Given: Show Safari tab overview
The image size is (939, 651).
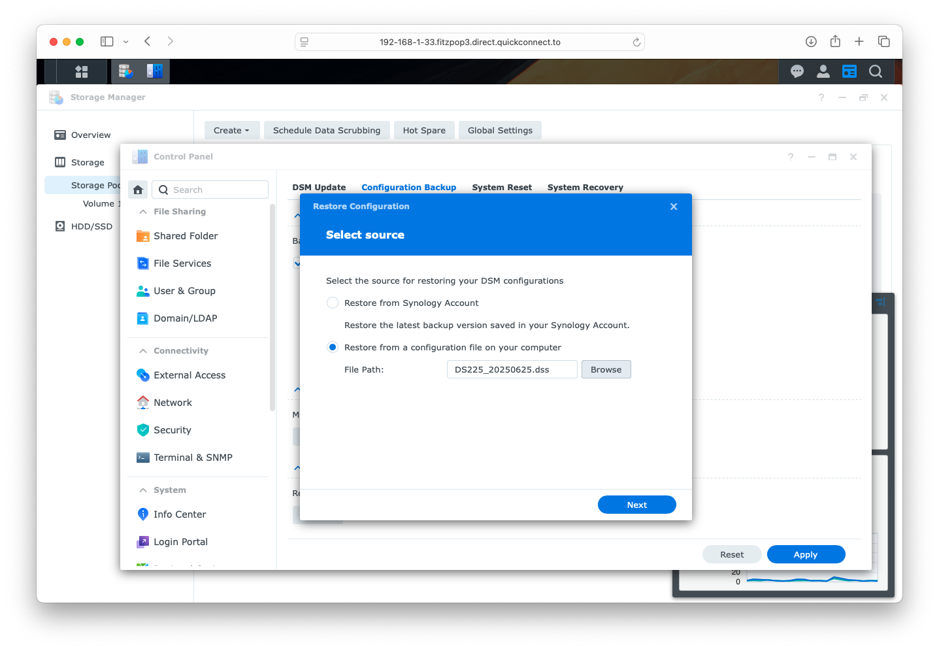Looking at the screenshot, I should tap(884, 41).
